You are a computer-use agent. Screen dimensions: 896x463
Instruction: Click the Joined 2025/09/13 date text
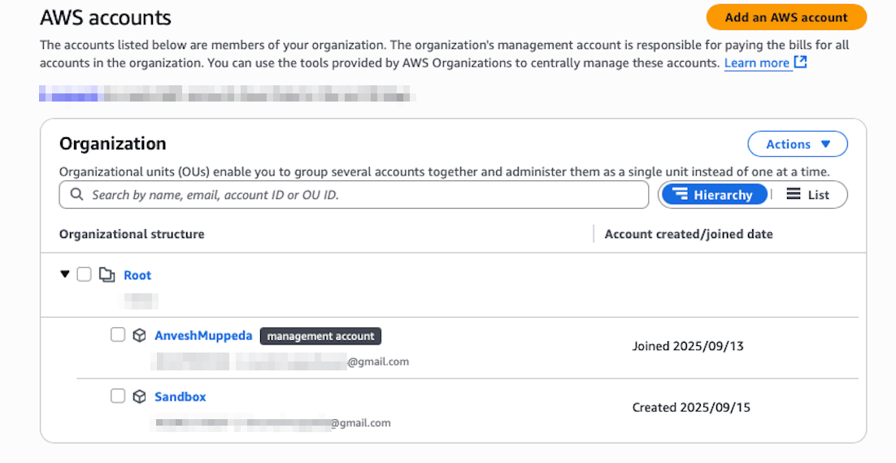coord(688,346)
